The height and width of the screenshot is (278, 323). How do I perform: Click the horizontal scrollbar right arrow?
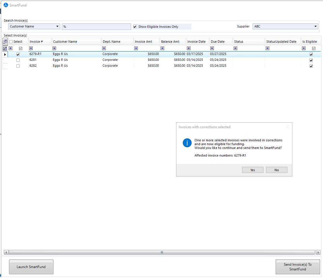coord(318,252)
